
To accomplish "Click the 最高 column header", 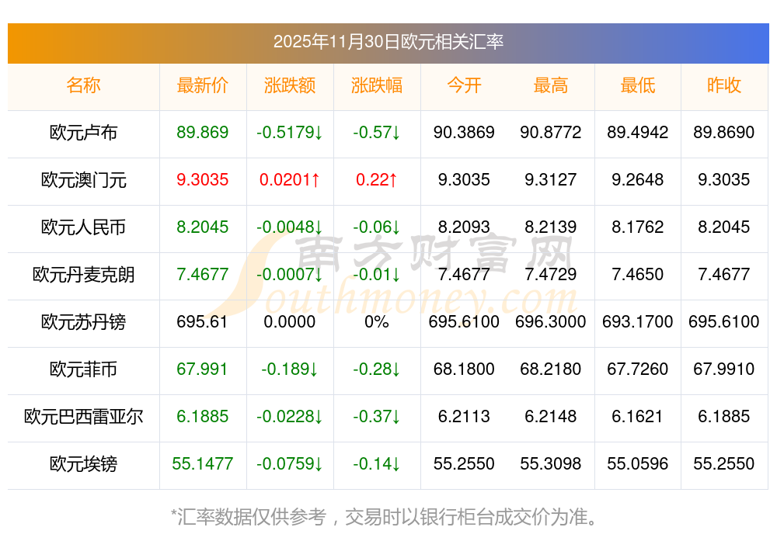I will [550, 85].
